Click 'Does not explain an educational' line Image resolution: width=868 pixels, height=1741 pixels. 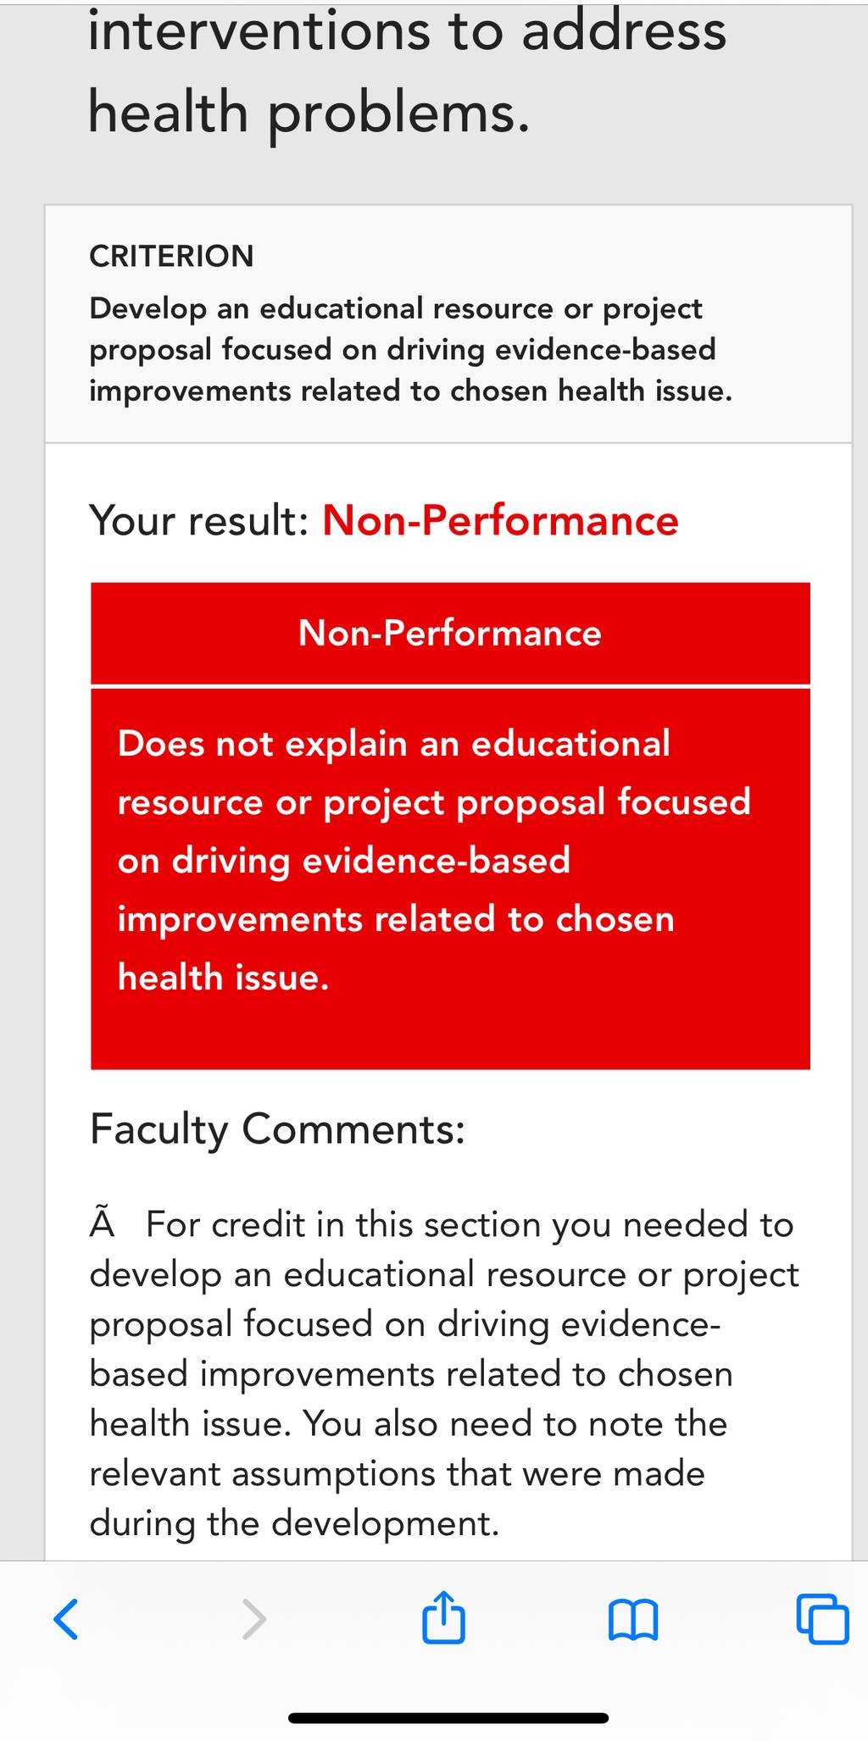(394, 744)
